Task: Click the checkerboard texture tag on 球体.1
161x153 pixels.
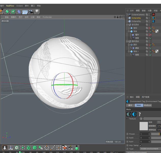Action: (157, 51)
